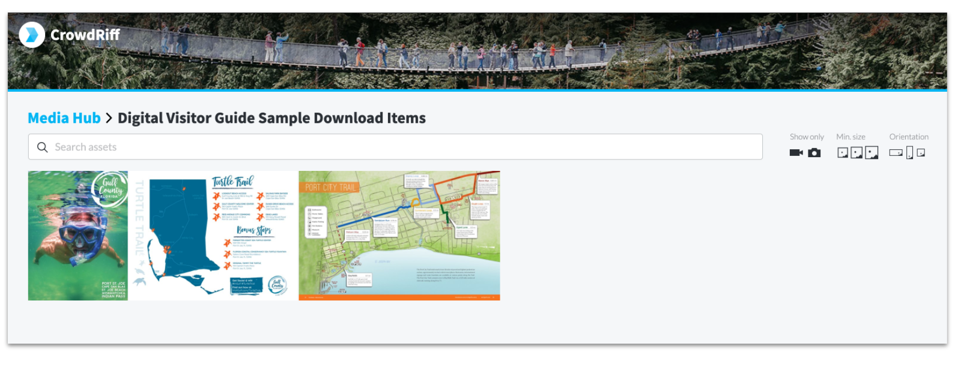Click the magnifying glass search icon
Viewport: 961px width, 367px height.
[x=42, y=147]
